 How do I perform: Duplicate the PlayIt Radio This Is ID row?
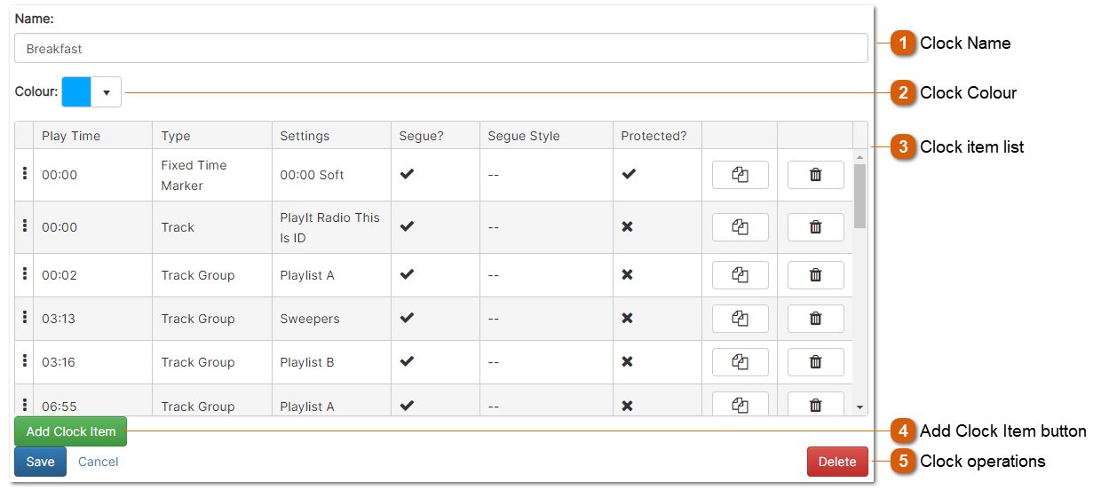point(740,227)
